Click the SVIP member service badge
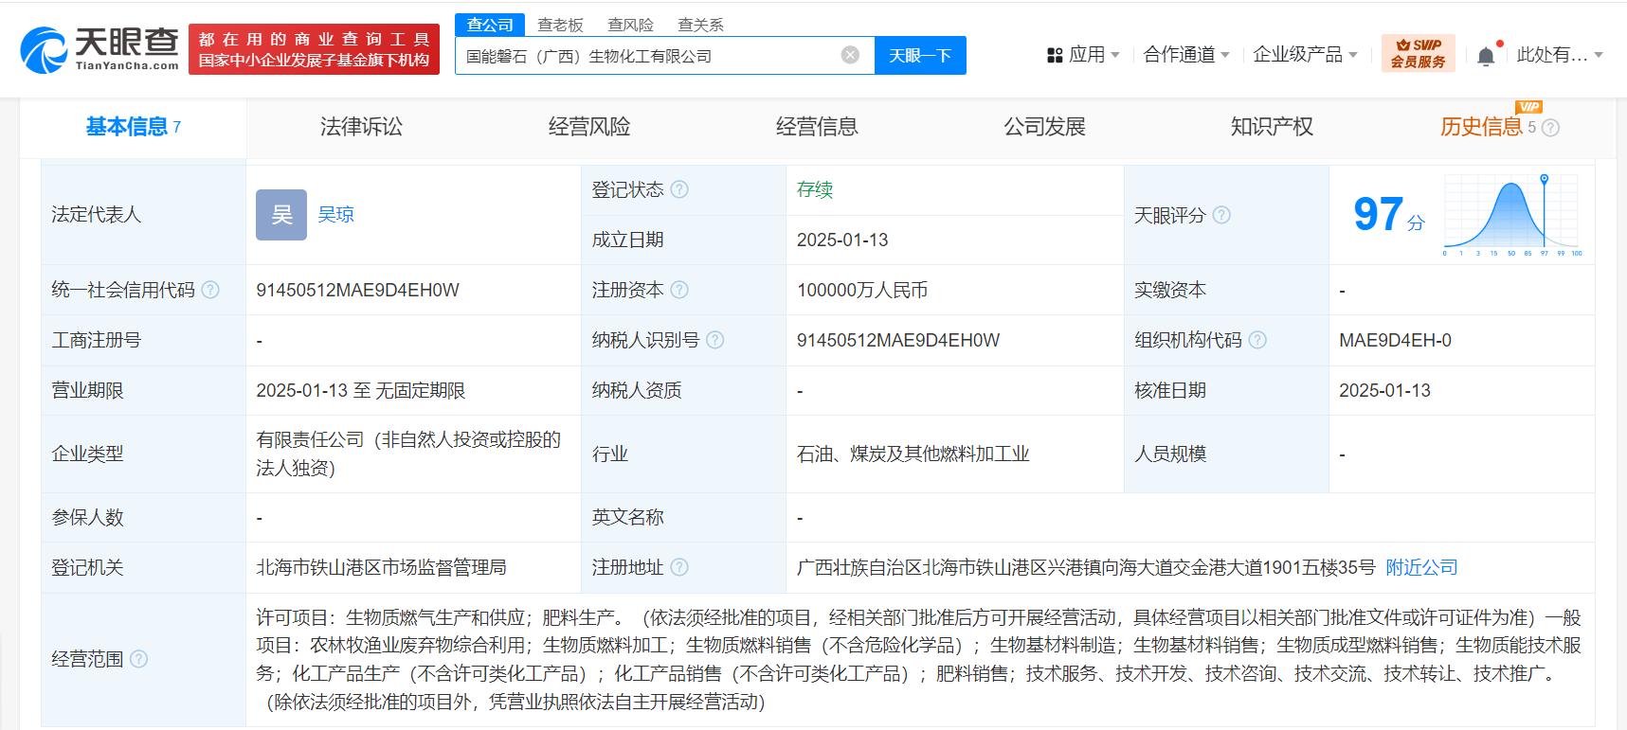 [x=1418, y=54]
